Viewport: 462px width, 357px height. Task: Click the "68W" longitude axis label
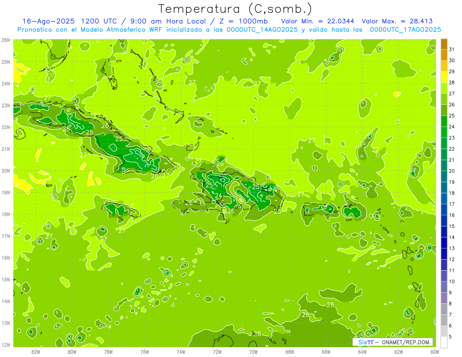point(290,352)
